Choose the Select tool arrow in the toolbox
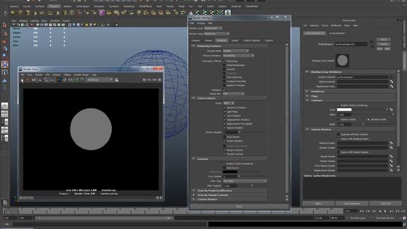Image resolution: width=407 pixels, height=229 pixels. [x=4, y=25]
